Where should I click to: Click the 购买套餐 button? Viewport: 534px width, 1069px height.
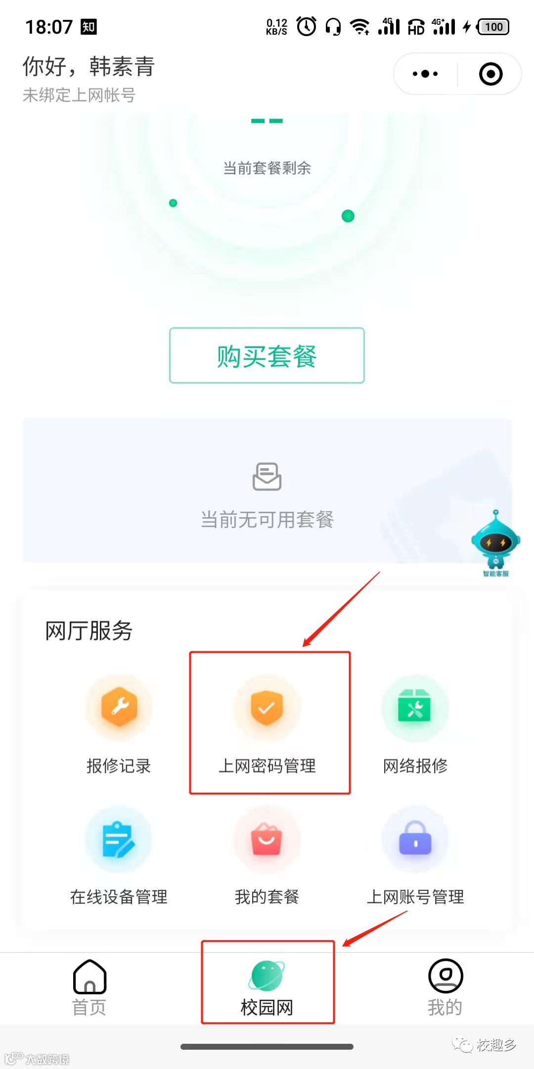[267, 355]
